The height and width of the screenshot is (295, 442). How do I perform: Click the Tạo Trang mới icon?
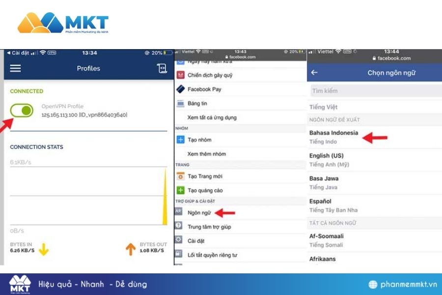[180, 177]
